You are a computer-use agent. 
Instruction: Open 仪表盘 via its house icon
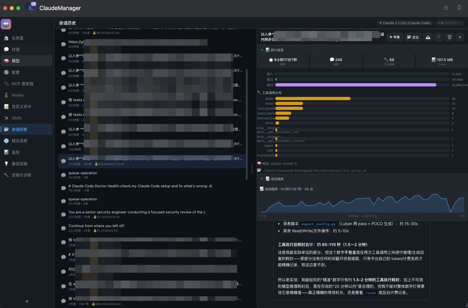click(x=6, y=38)
